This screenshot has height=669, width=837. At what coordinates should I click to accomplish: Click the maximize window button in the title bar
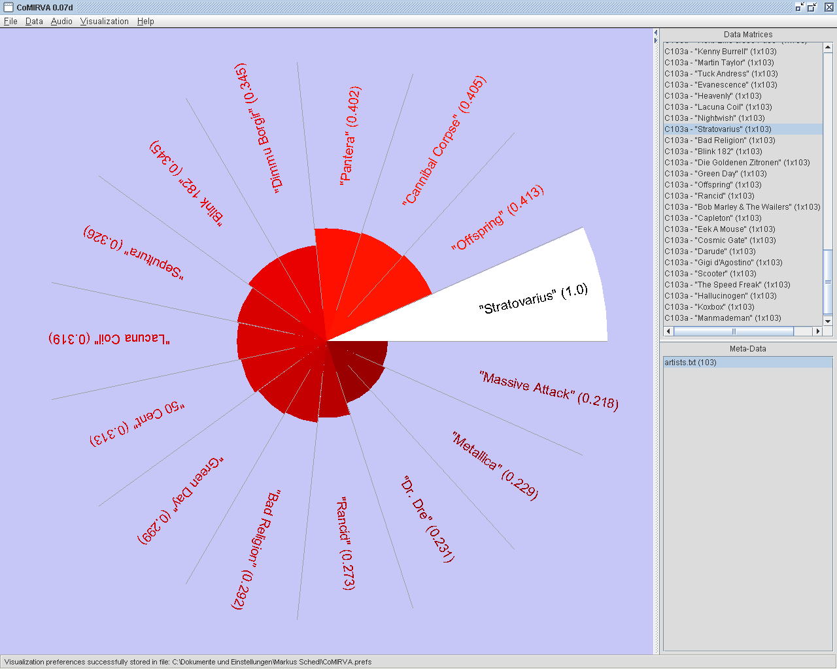tap(812, 7)
